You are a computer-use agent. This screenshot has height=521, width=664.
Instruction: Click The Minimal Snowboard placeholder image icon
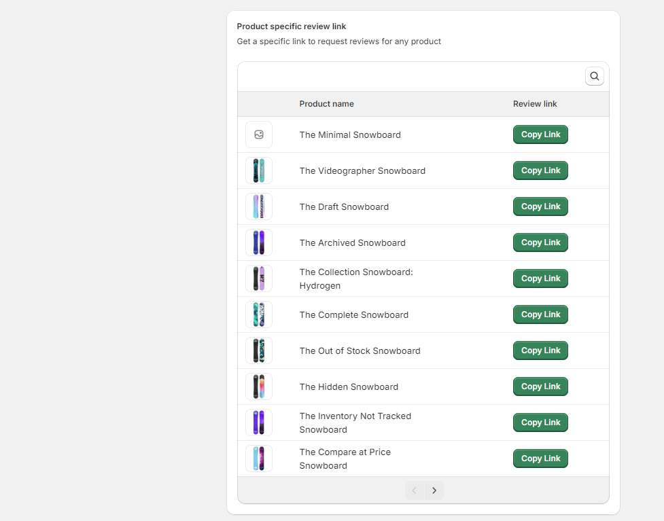(259, 134)
